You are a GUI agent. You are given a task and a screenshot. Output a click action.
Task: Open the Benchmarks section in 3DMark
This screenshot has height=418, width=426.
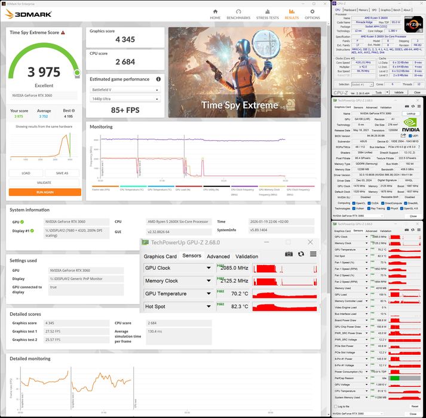(238, 14)
